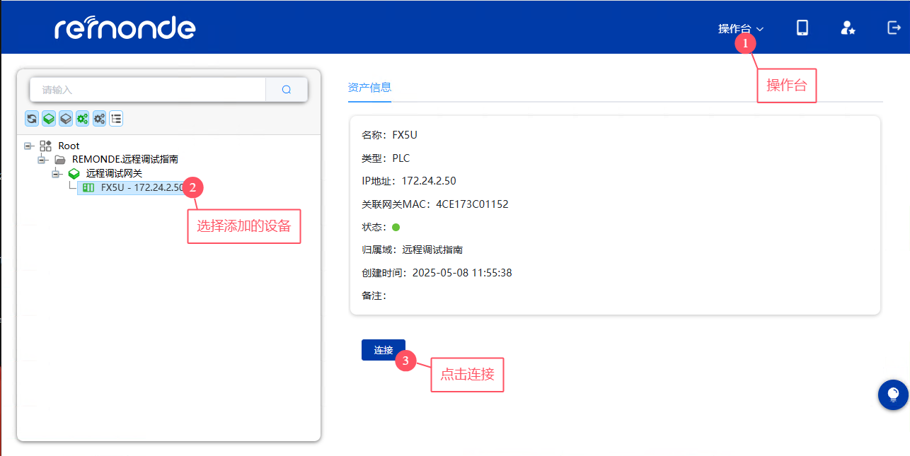Click the IP地址 172.24.2.50 value
Image resolution: width=910 pixels, height=456 pixels.
click(429, 181)
